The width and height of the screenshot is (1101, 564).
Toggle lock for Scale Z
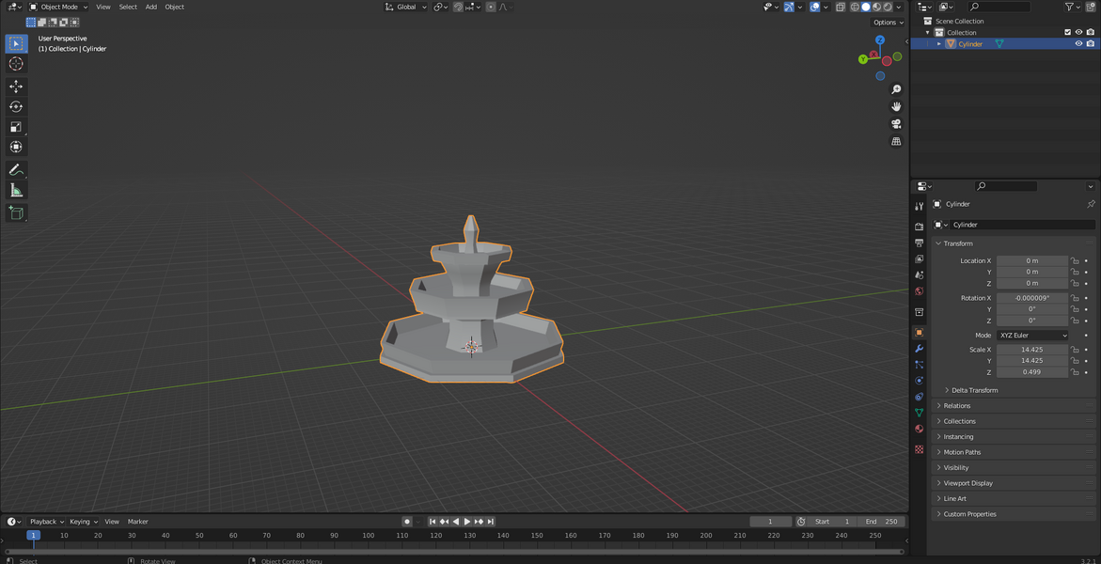(x=1075, y=372)
